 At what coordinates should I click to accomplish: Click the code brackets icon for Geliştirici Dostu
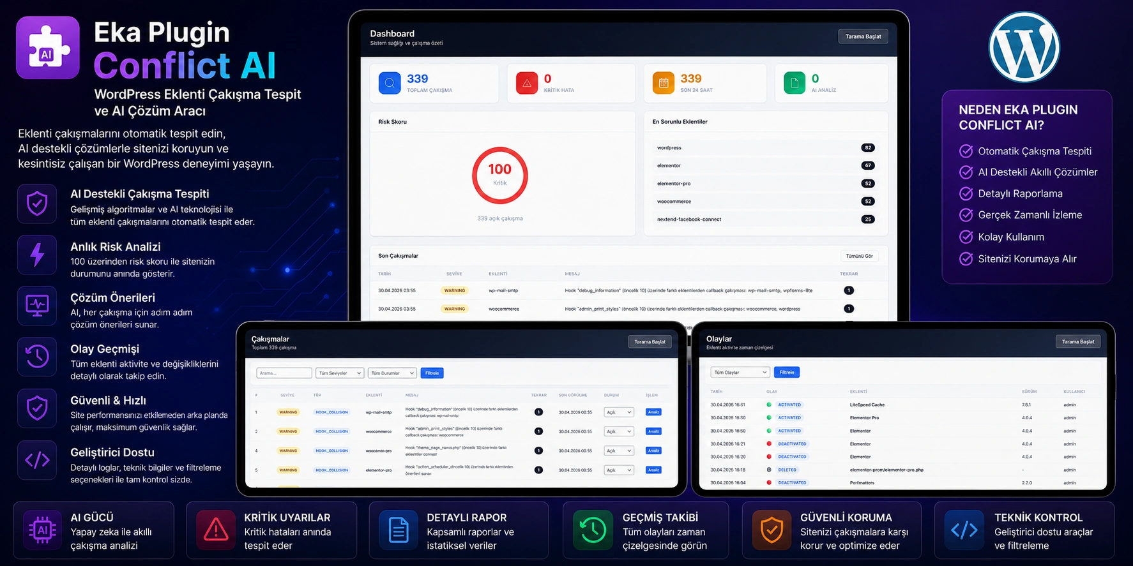(37, 460)
